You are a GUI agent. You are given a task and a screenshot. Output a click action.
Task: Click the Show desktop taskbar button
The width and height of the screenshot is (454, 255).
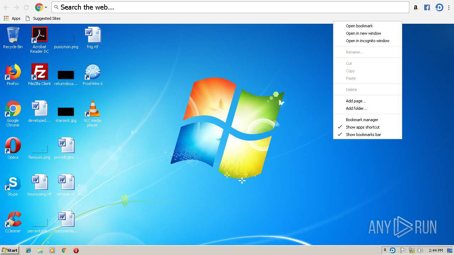(x=450, y=250)
